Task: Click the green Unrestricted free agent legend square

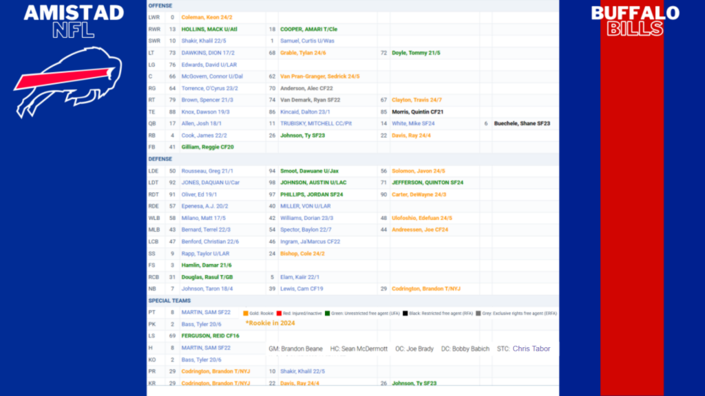Action: [x=328, y=313]
